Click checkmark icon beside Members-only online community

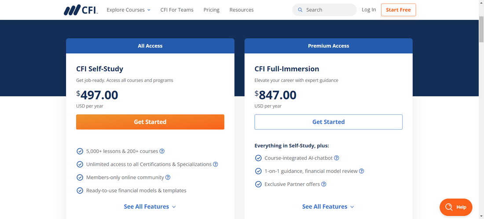tap(80, 177)
